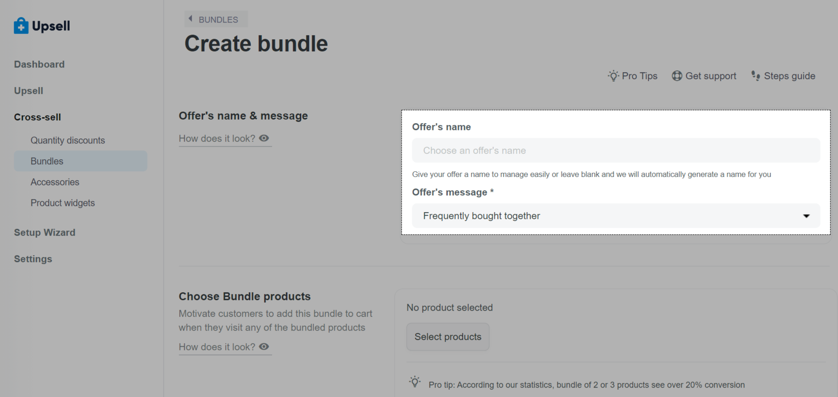838x397 pixels.
Task: Click the Motivate customers description text
Action: tap(275, 321)
